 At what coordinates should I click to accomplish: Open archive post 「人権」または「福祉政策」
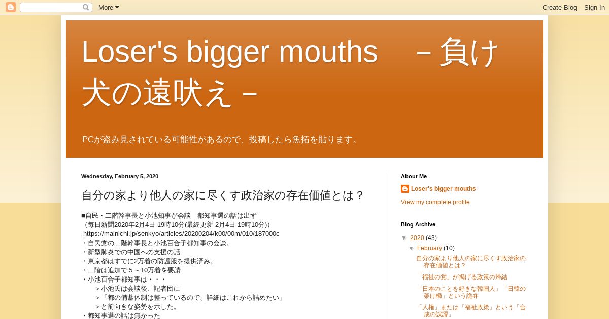pyautogui.click(x=471, y=311)
